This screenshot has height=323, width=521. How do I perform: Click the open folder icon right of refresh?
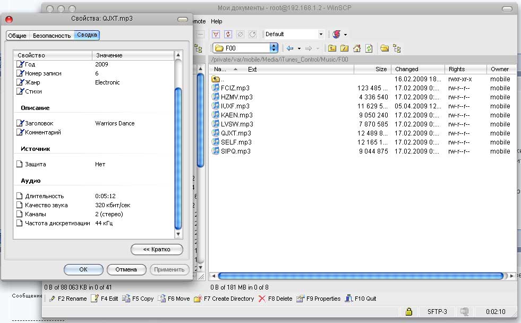click(385, 48)
